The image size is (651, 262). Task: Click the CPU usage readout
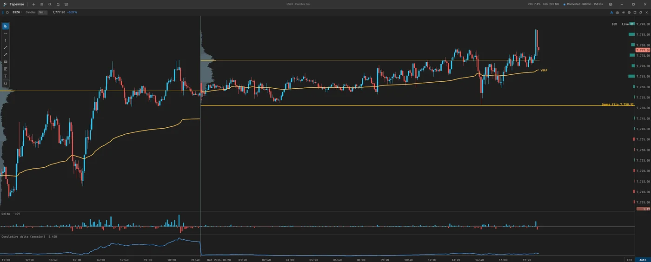(x=534, y=4)
